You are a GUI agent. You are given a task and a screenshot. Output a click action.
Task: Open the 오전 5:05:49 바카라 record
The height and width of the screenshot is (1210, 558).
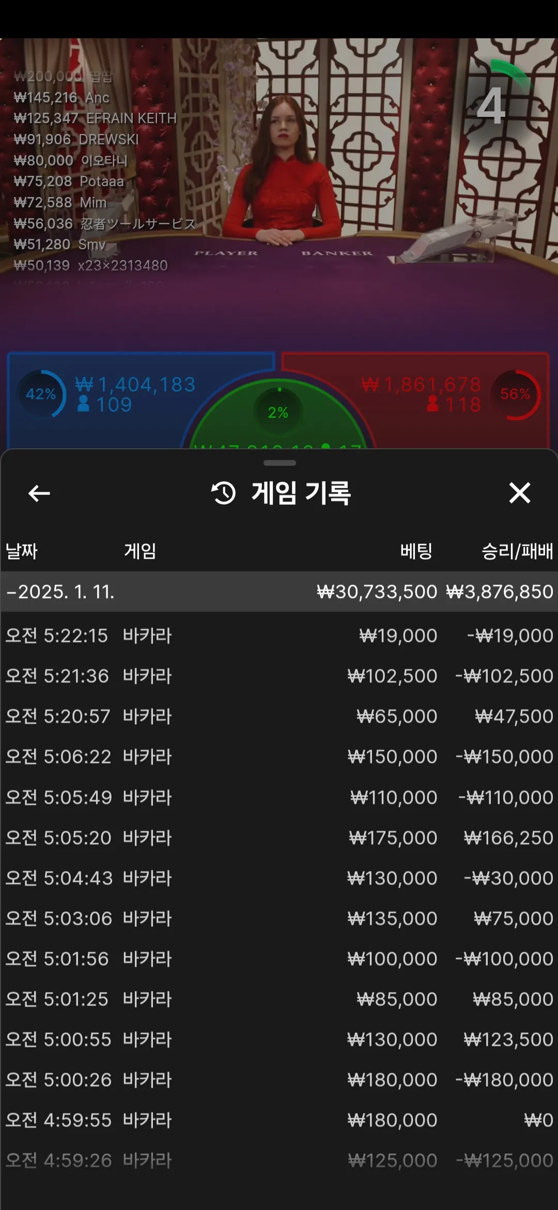[279, 797]
